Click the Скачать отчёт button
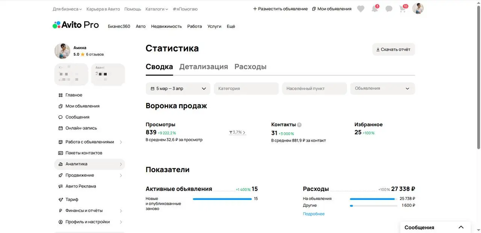The image size is (481, 233). pos(393,49)
